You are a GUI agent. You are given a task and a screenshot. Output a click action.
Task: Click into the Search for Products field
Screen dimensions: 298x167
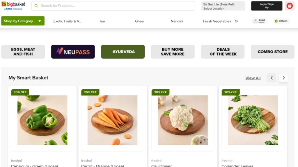[113, 6]
